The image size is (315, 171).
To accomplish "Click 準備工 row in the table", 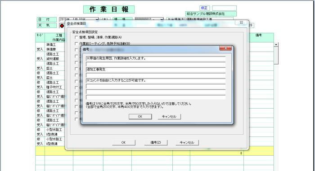I will (x=51, y=45).
